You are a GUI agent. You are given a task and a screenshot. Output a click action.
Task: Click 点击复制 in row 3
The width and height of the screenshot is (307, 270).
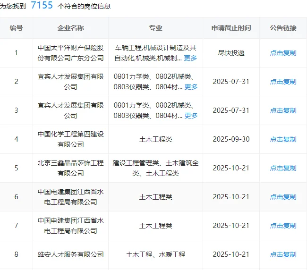283,110
